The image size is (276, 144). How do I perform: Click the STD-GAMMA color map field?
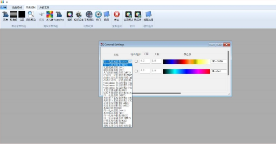pyautogui.click(x=219, y=62)
